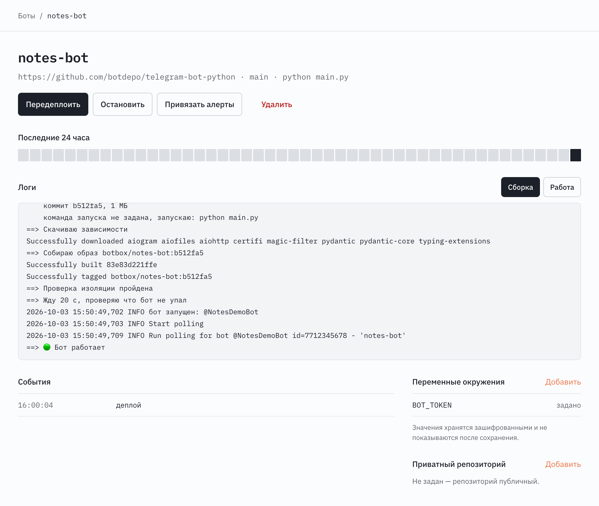Delete the bot via Удалить
Viewport: 599px width, 506px height.
tap(277, 104)
